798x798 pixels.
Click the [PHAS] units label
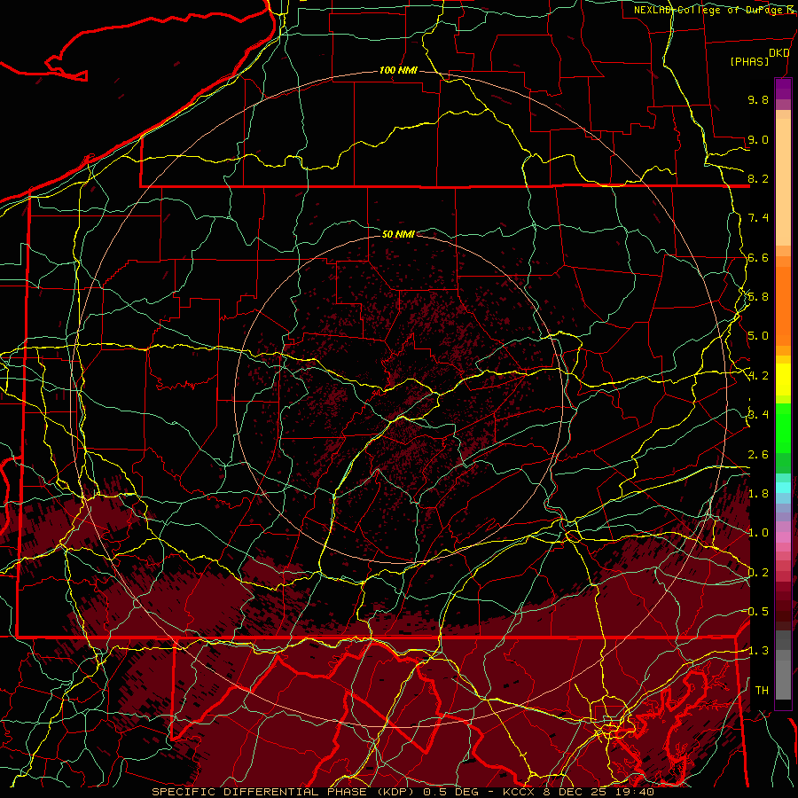click(x=749, y=62)
